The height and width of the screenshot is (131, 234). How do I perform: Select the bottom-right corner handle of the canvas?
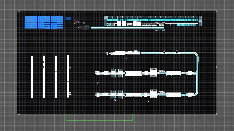[216, 114]
